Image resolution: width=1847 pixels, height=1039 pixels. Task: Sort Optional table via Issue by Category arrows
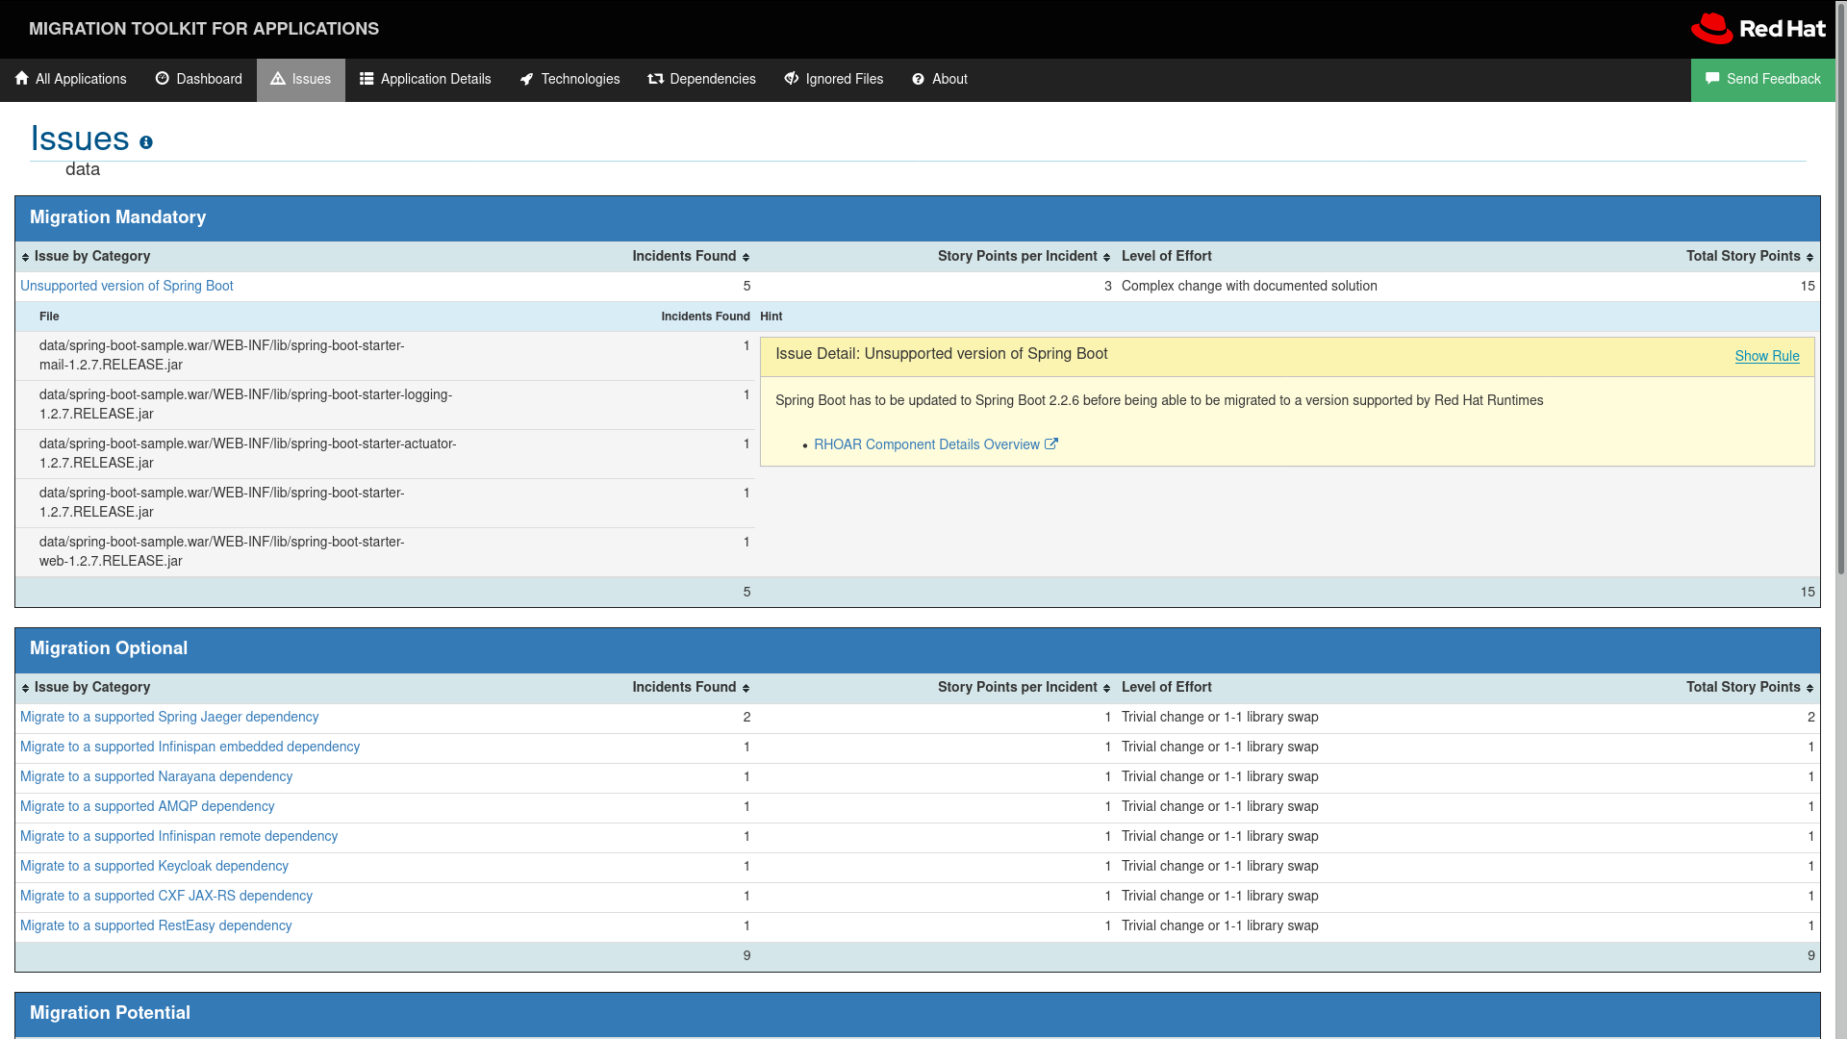26,688
